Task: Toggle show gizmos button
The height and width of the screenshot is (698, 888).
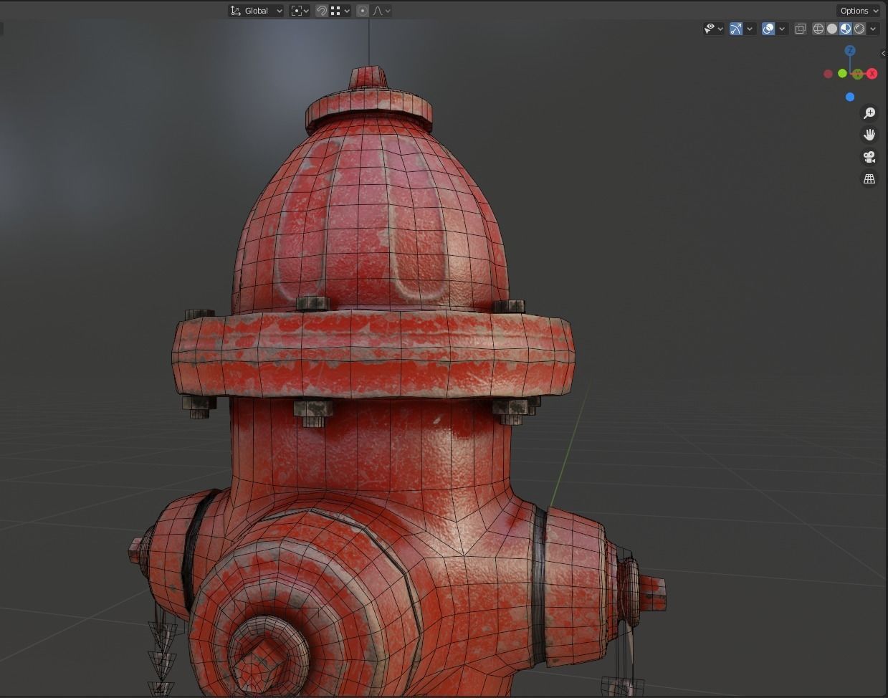Action: pyautogui.click(x=736, y=29)
